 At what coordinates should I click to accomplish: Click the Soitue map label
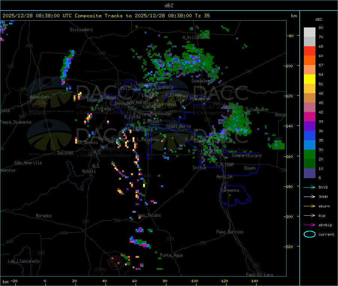tap(199, 168)
